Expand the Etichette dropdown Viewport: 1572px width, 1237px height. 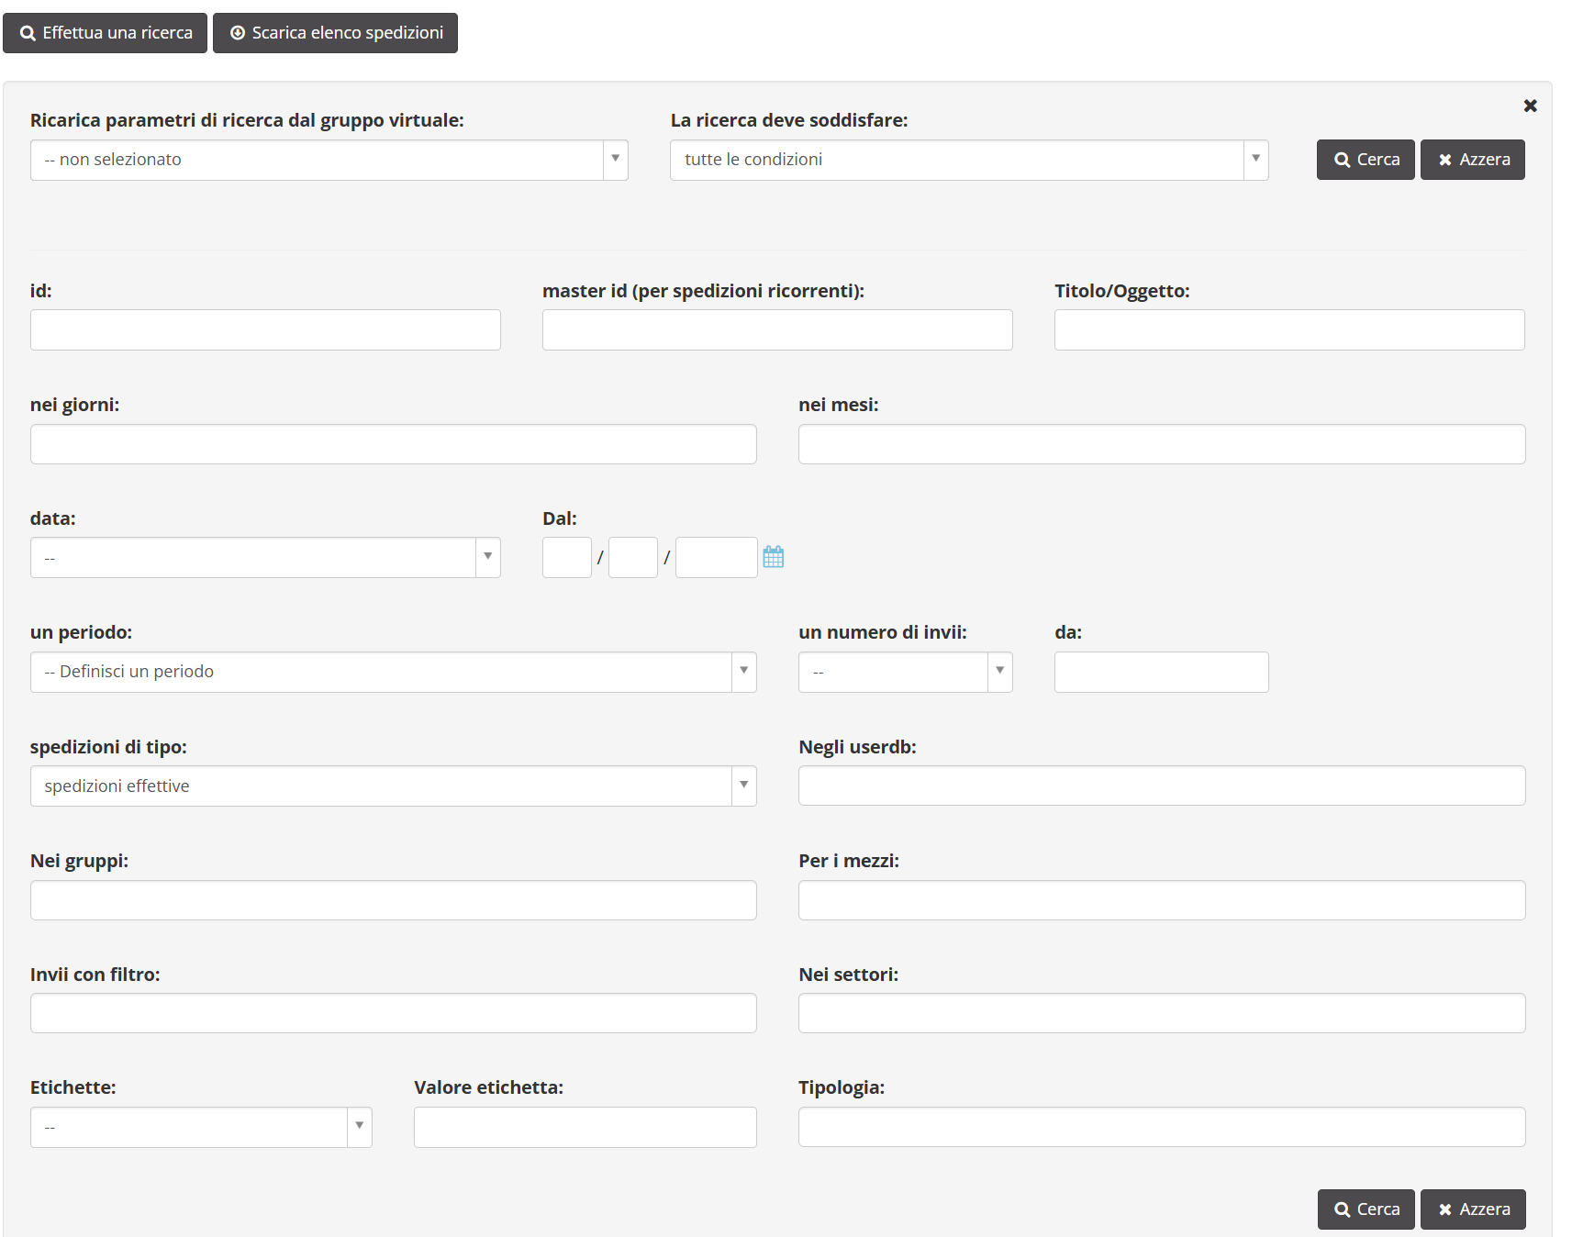(201, 1127)
